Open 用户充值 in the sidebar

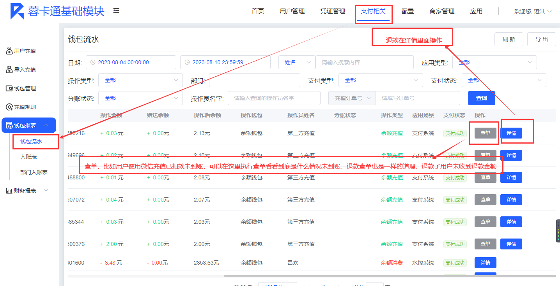(x=25, y=51)
